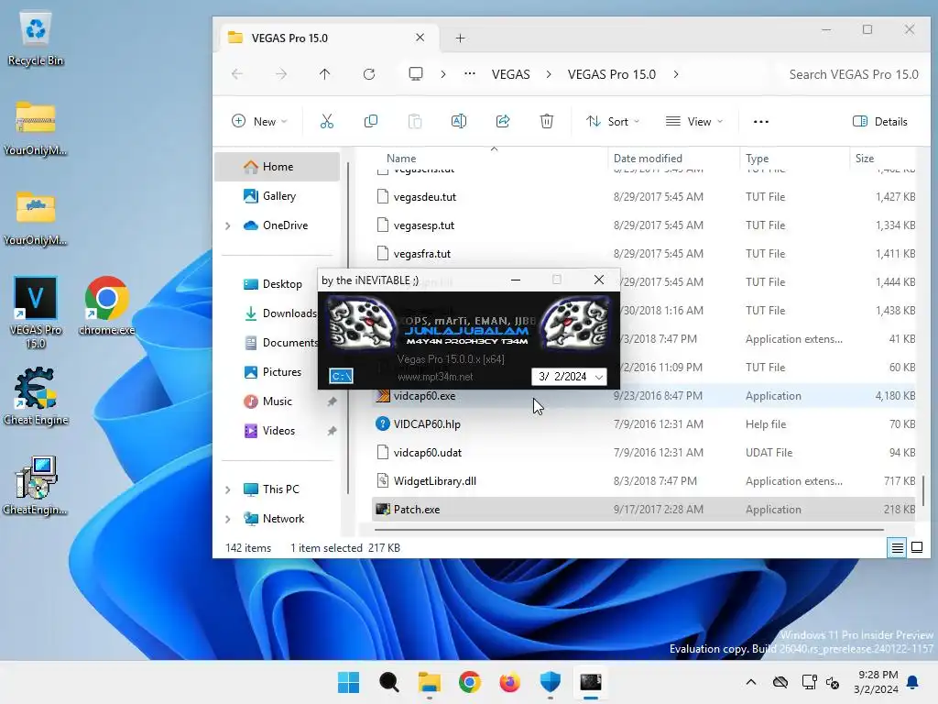Expand the This PC tree node

[x=228, y=489]
